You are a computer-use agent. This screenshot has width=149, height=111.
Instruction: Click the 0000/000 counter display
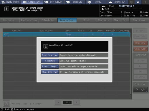[x=126, y=6]
